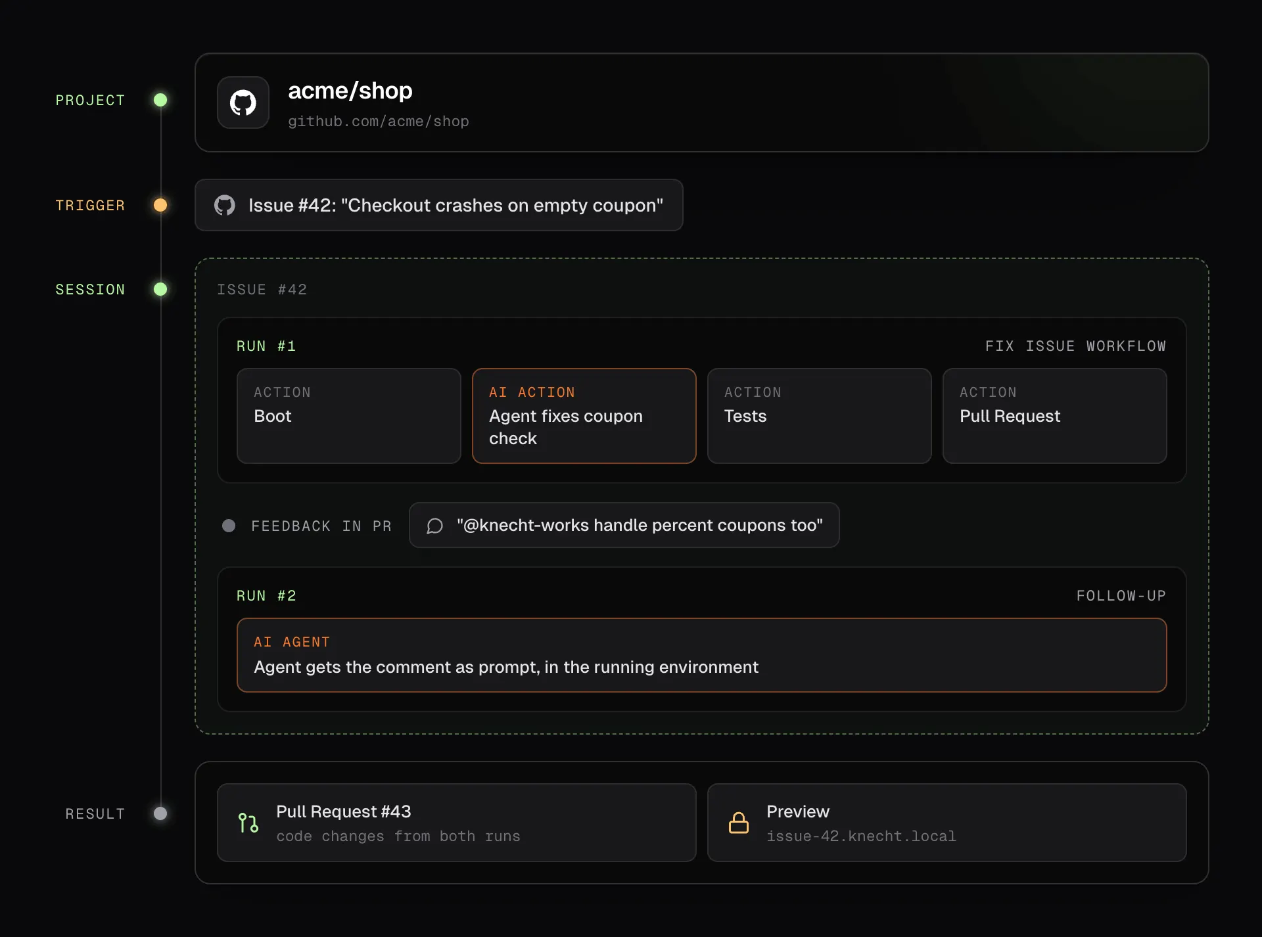The image size is (1262, 937).
Task: Select the orange TRIGGER timeline dot
Action: pos(160,205)
